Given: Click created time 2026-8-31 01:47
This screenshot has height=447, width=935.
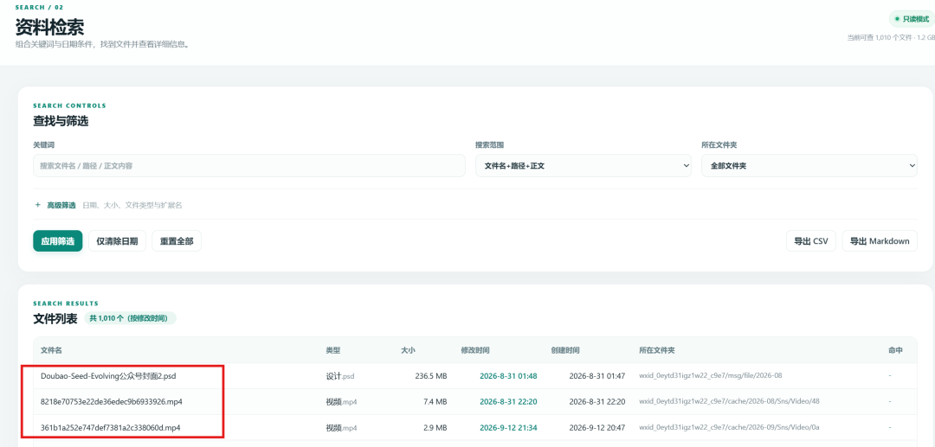Looking at the screenshot, I should (x=596, y=376).
